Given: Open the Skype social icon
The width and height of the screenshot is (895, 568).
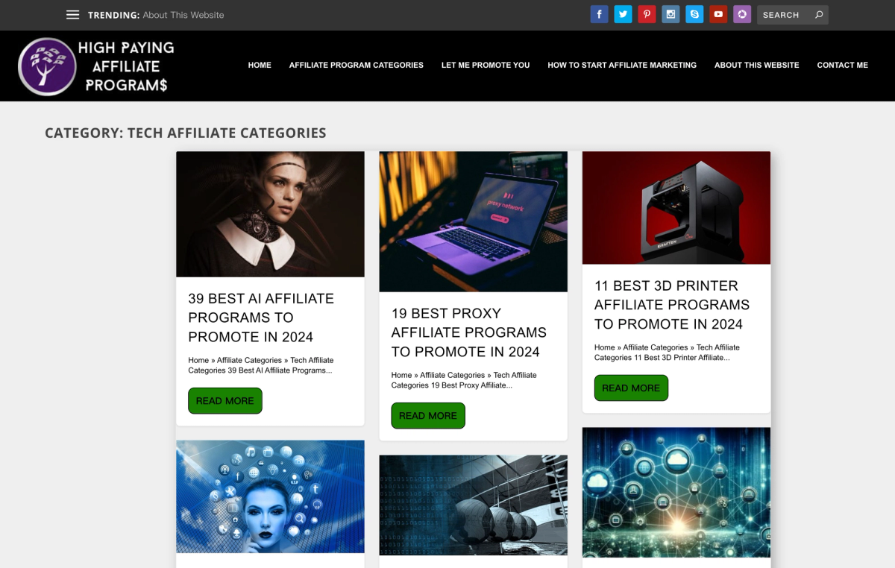Looking at the screenshot, I should tap(694, 14).
